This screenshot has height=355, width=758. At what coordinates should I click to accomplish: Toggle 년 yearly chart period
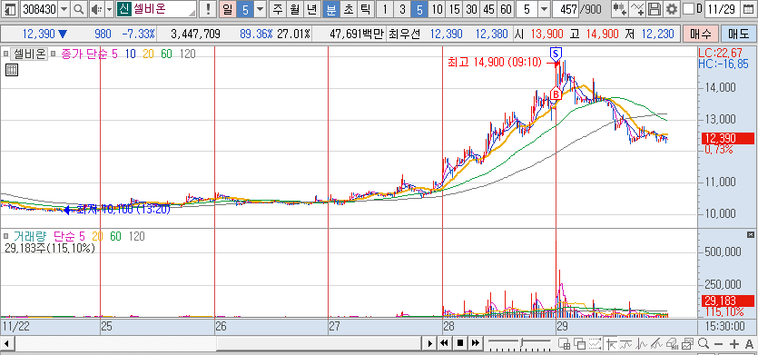pyautogui.click(x=313, y=9)
